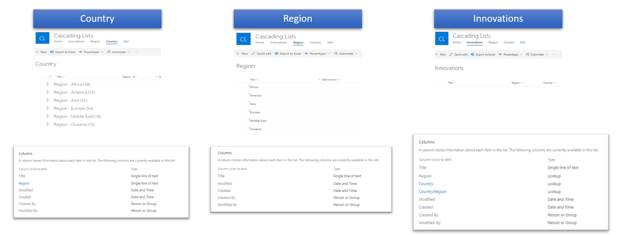Click the Edit link in the Innovations list navigation

(523, 42)
